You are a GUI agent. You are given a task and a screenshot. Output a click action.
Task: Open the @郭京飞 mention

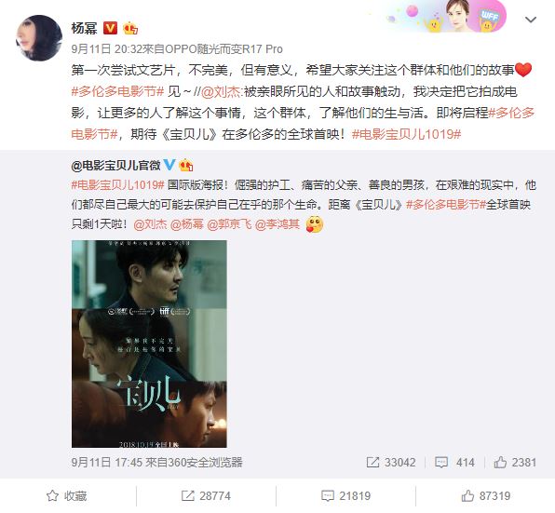click(x=229, y=224)
